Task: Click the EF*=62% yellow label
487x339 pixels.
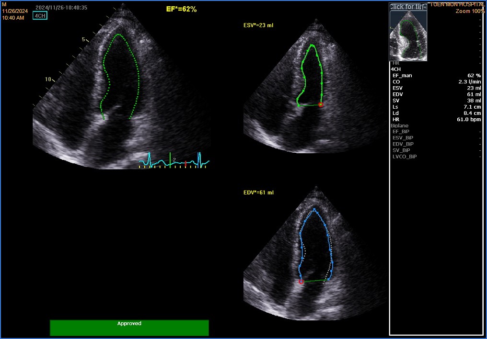Action: [x=181, y=9]
